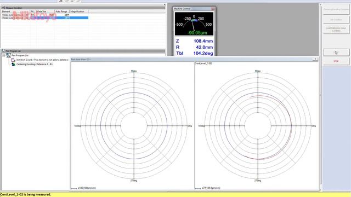This screenshot has width=351, height=197.
Task: Click the right polar roundness plot center
Action: click(258, 126)
